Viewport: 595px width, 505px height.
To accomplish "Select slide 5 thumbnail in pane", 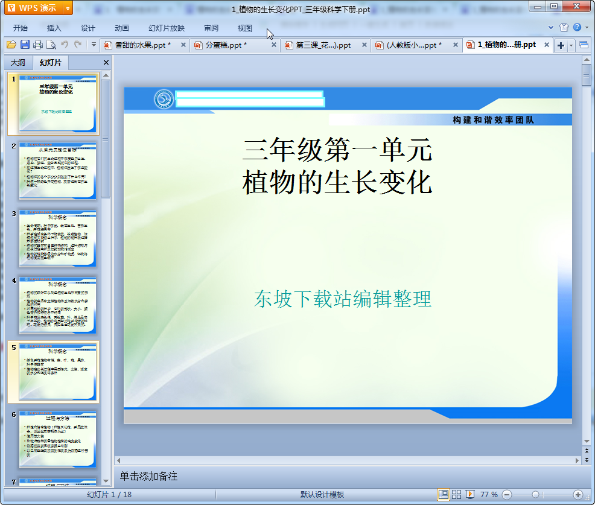I will (57, 372).
